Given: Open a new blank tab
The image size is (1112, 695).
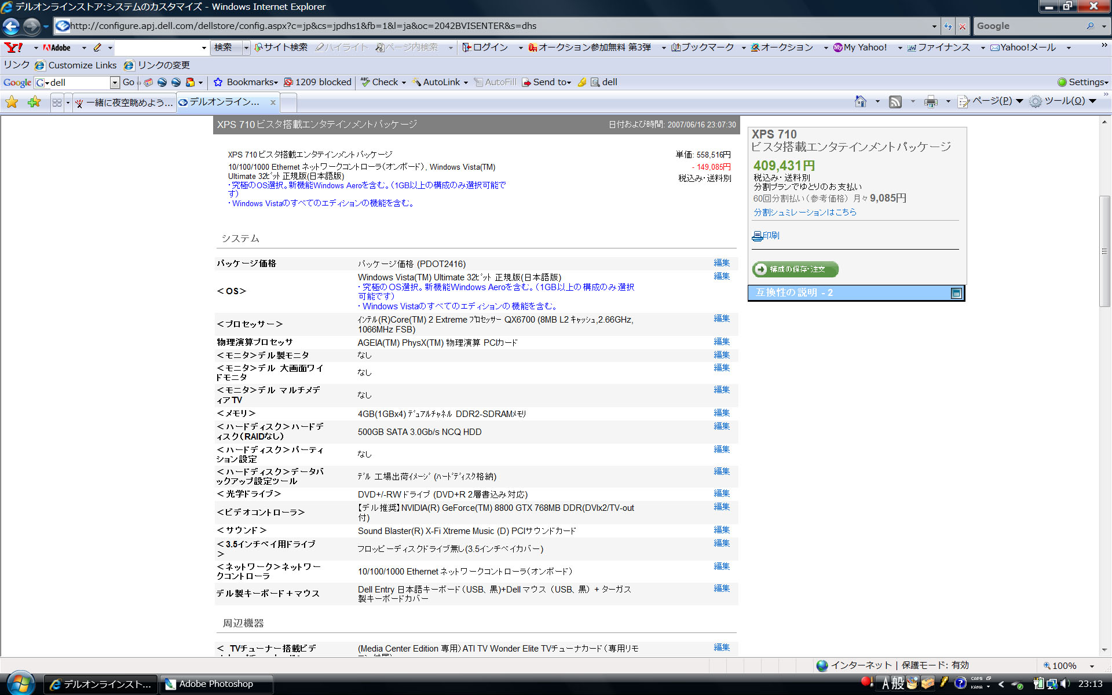Looking at the screenshot, I should click(x=288, y=103).
